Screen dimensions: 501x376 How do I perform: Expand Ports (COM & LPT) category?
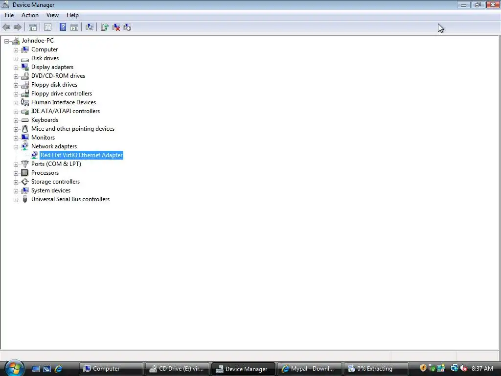point(16,164)
